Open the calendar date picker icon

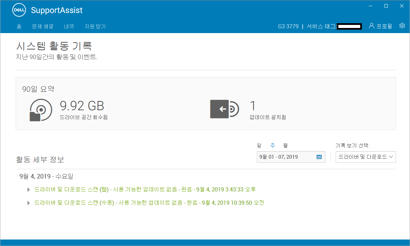319,157
